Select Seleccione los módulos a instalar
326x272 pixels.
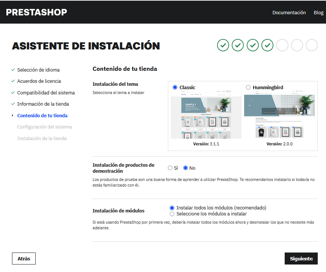(x=172, y=214)
